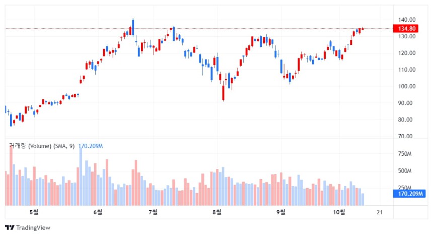Click the 170.209M value in volume legend
This screenshot has width=433, height=236.
[x=91, y=146]
